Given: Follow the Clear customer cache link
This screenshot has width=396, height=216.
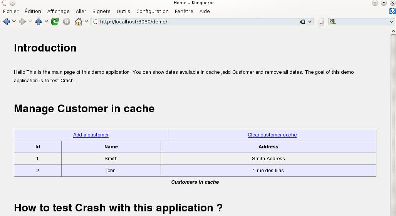Looking at the screenshot, I should tap(272, 135).
